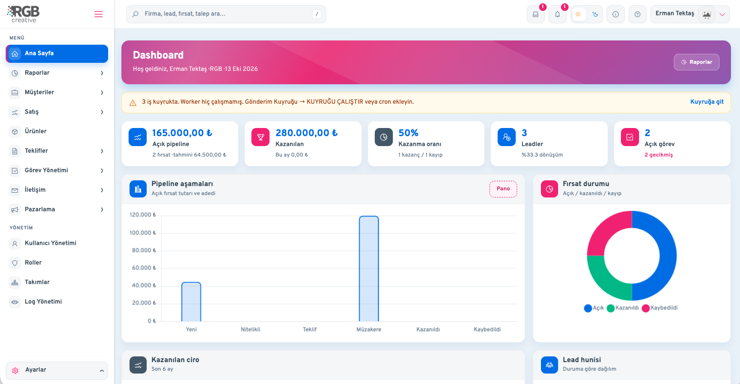Click the Kazanma oranı pie icon

[384, 137]
